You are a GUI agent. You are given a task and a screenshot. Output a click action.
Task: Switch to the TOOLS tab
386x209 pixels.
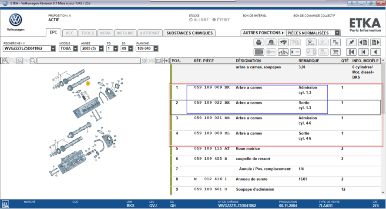(x=87, y=33)
